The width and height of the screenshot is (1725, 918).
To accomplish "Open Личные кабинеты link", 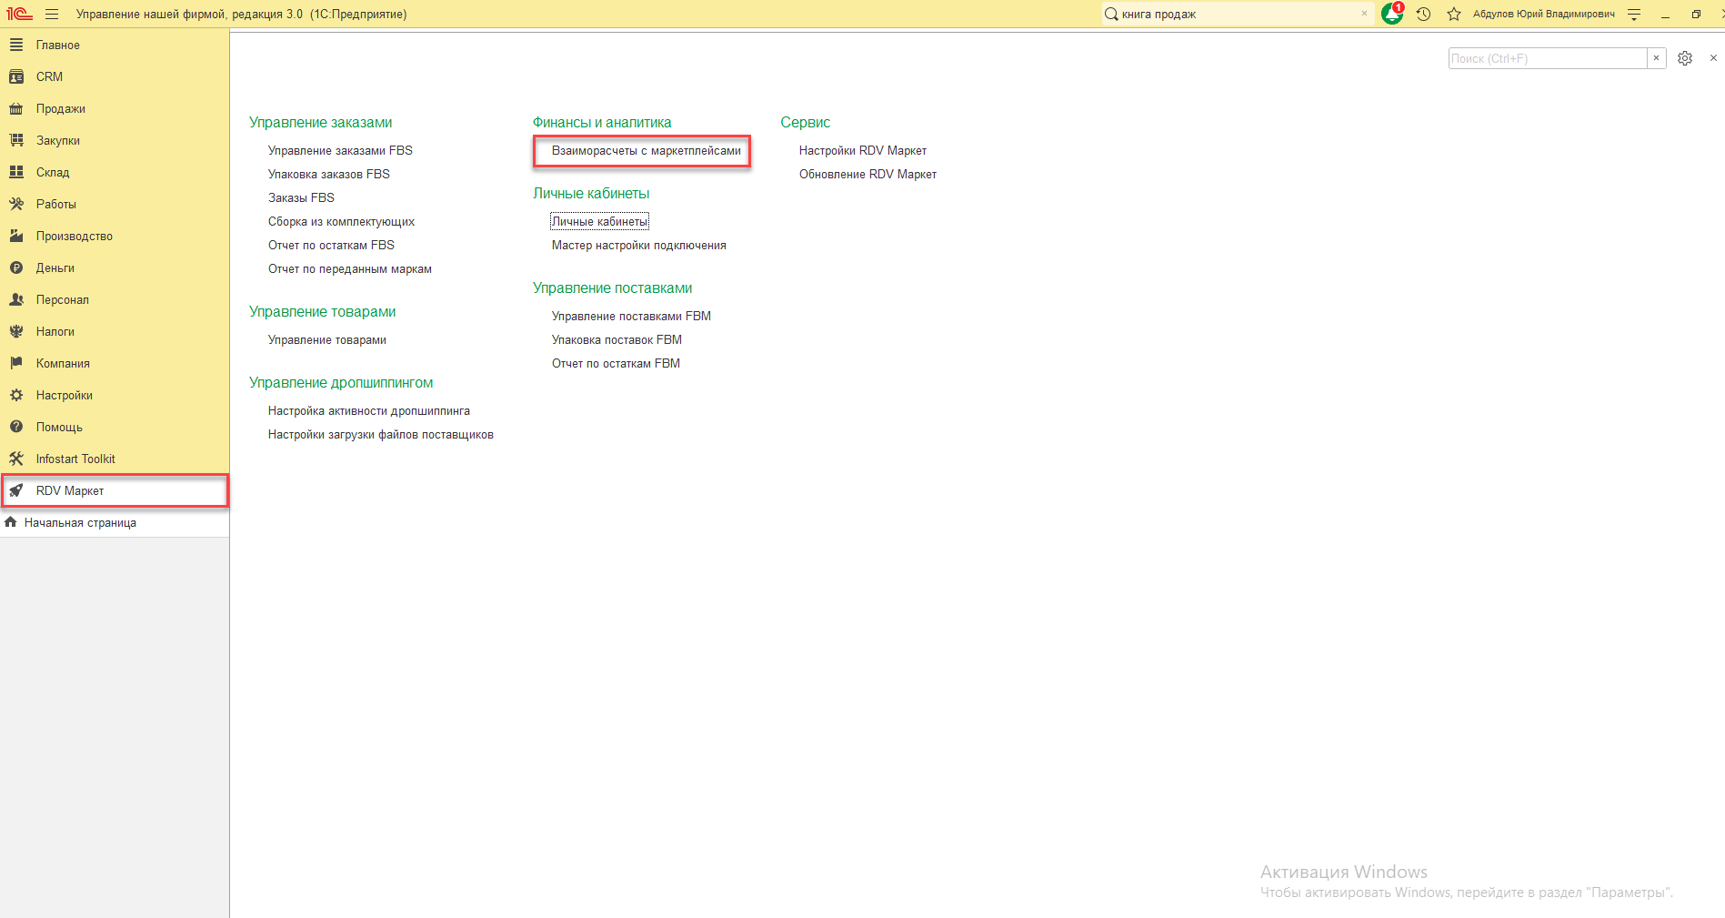I will (599, 221).
